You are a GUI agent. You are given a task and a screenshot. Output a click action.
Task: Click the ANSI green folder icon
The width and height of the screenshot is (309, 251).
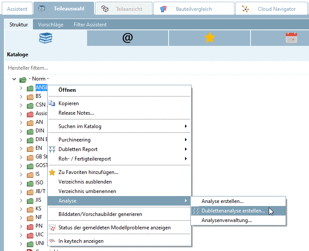[x=30, y=89]
